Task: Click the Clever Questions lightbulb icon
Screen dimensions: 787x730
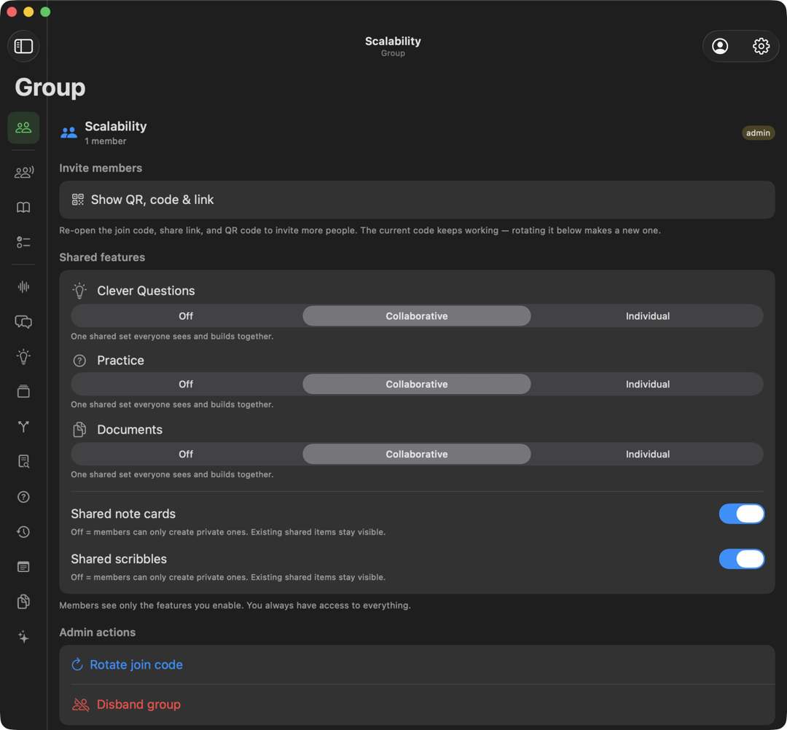Action: click(79, 291)
